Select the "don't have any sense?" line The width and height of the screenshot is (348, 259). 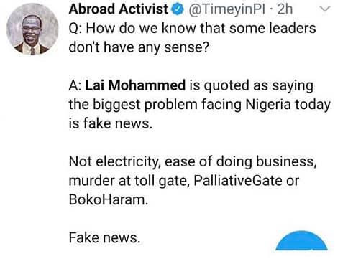139,47
